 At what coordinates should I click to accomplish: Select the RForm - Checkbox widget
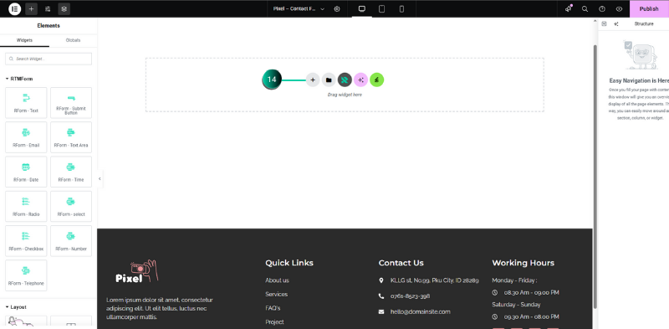26,241
